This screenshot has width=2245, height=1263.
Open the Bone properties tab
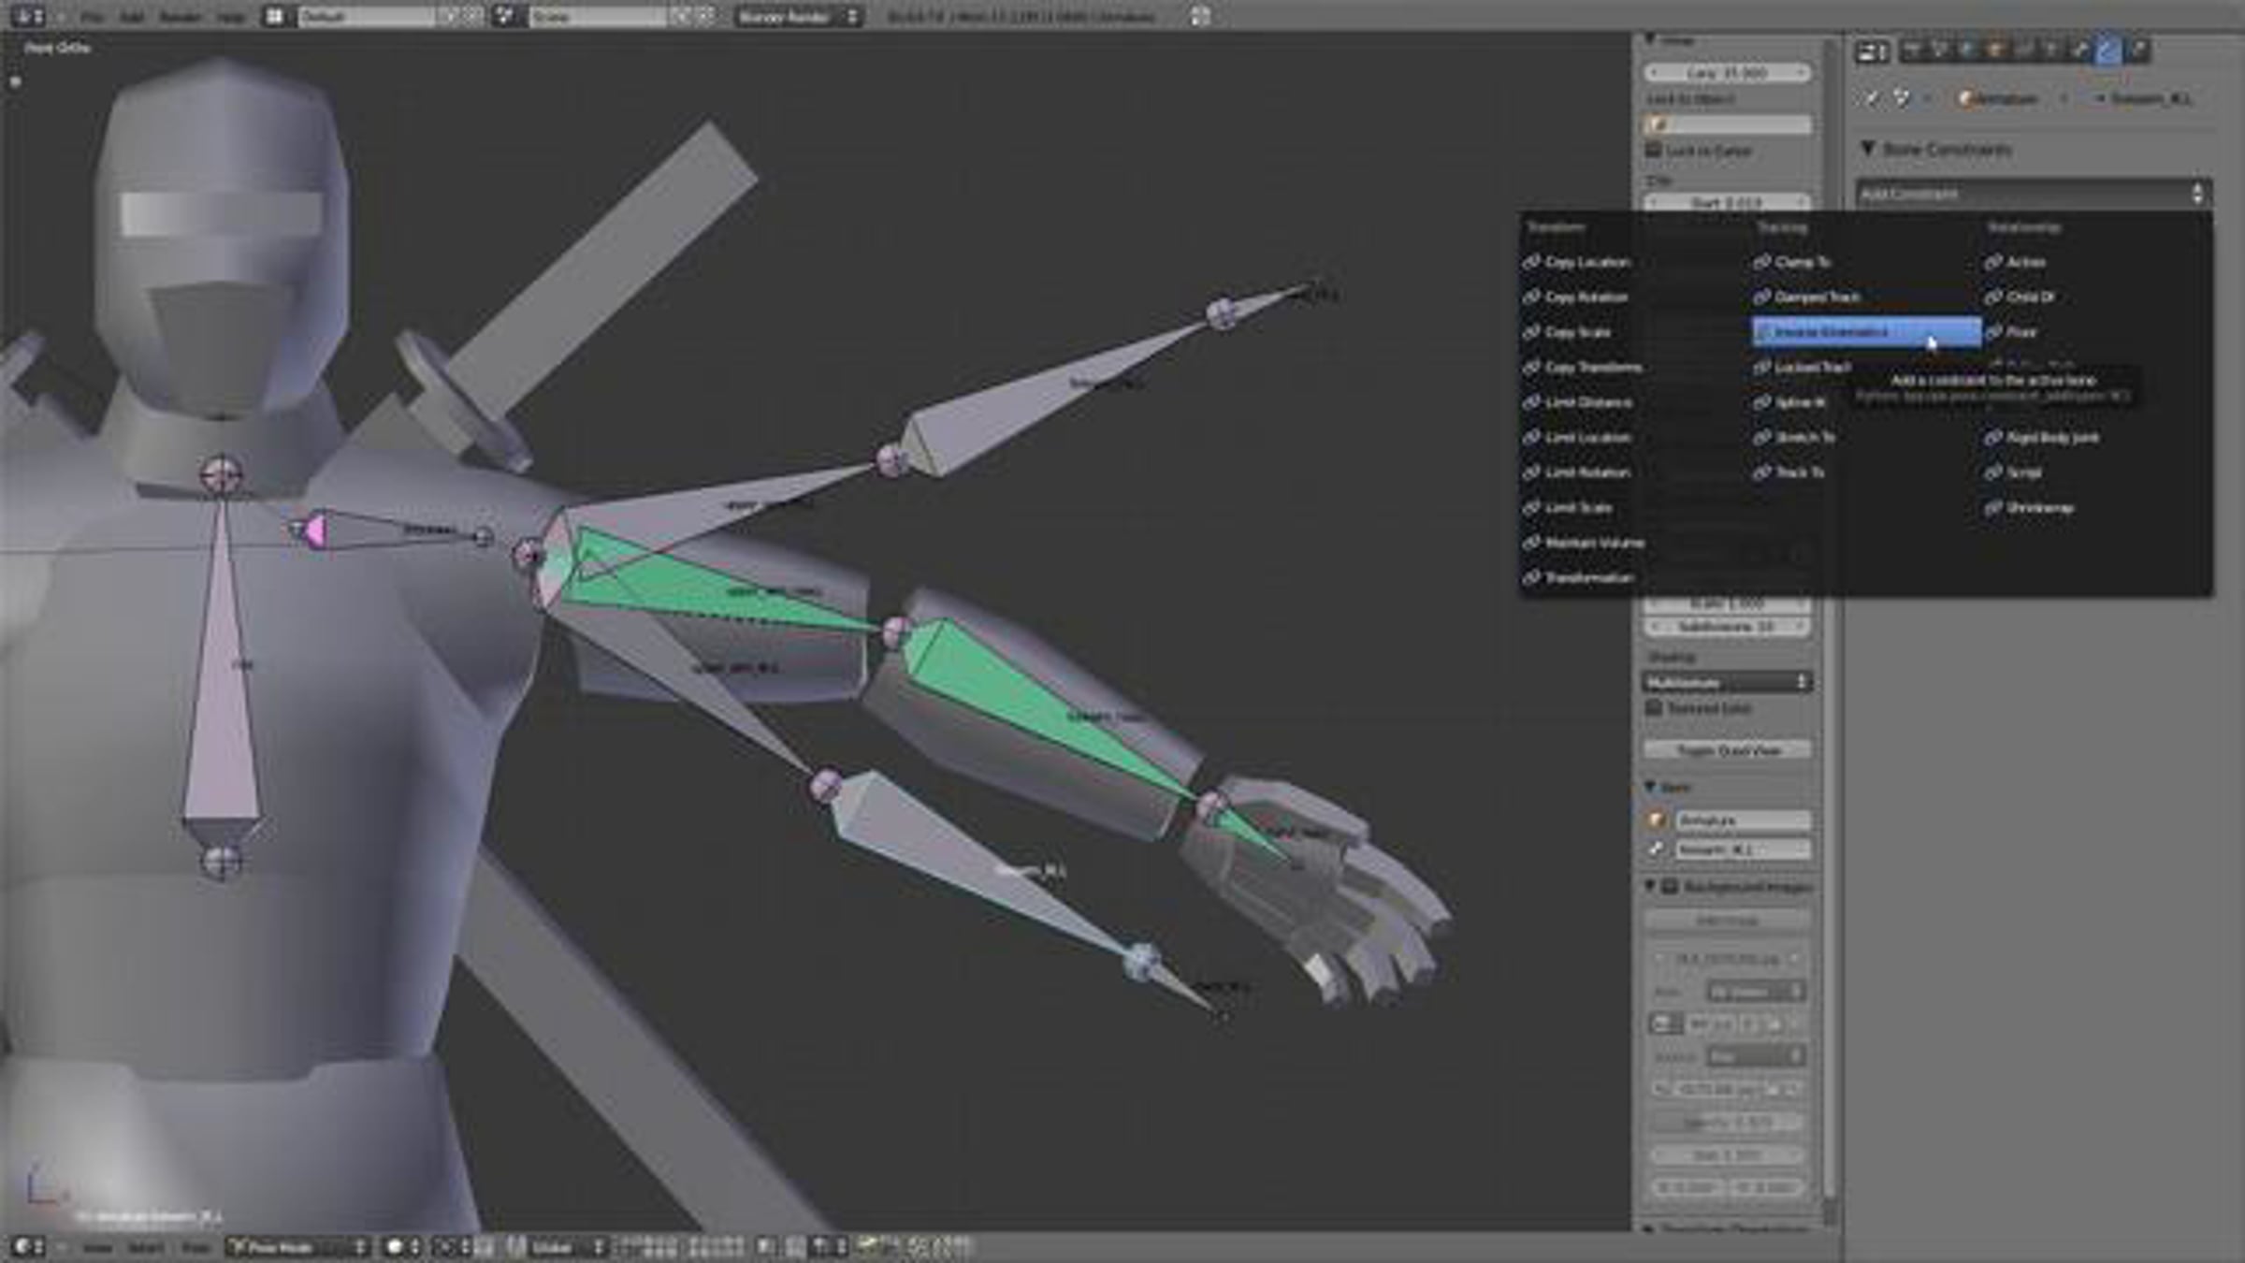pyautogui.click(x=2080, y=51)
